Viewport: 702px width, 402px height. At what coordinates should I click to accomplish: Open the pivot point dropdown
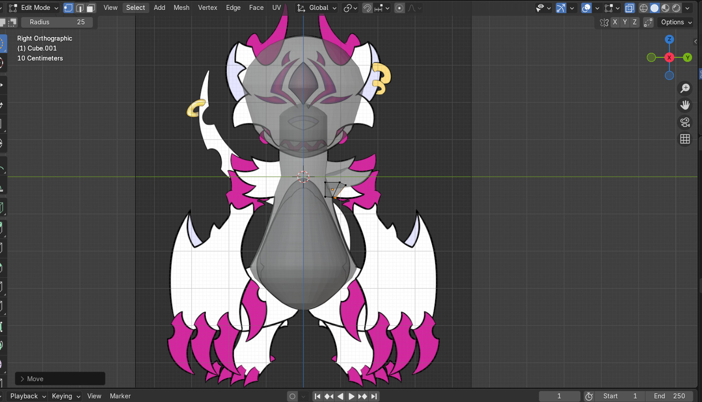point(351,8)
